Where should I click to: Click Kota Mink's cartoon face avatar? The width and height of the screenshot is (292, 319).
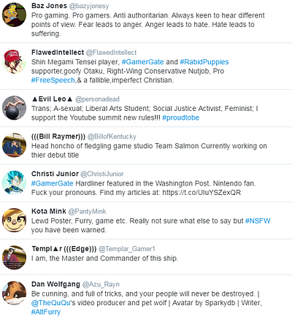click(x=14, y=220)
